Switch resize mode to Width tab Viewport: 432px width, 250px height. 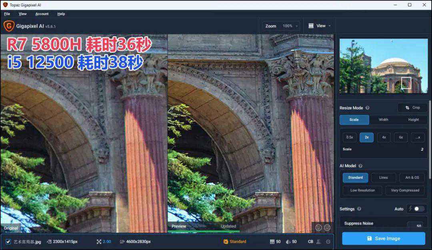(383, 119)
